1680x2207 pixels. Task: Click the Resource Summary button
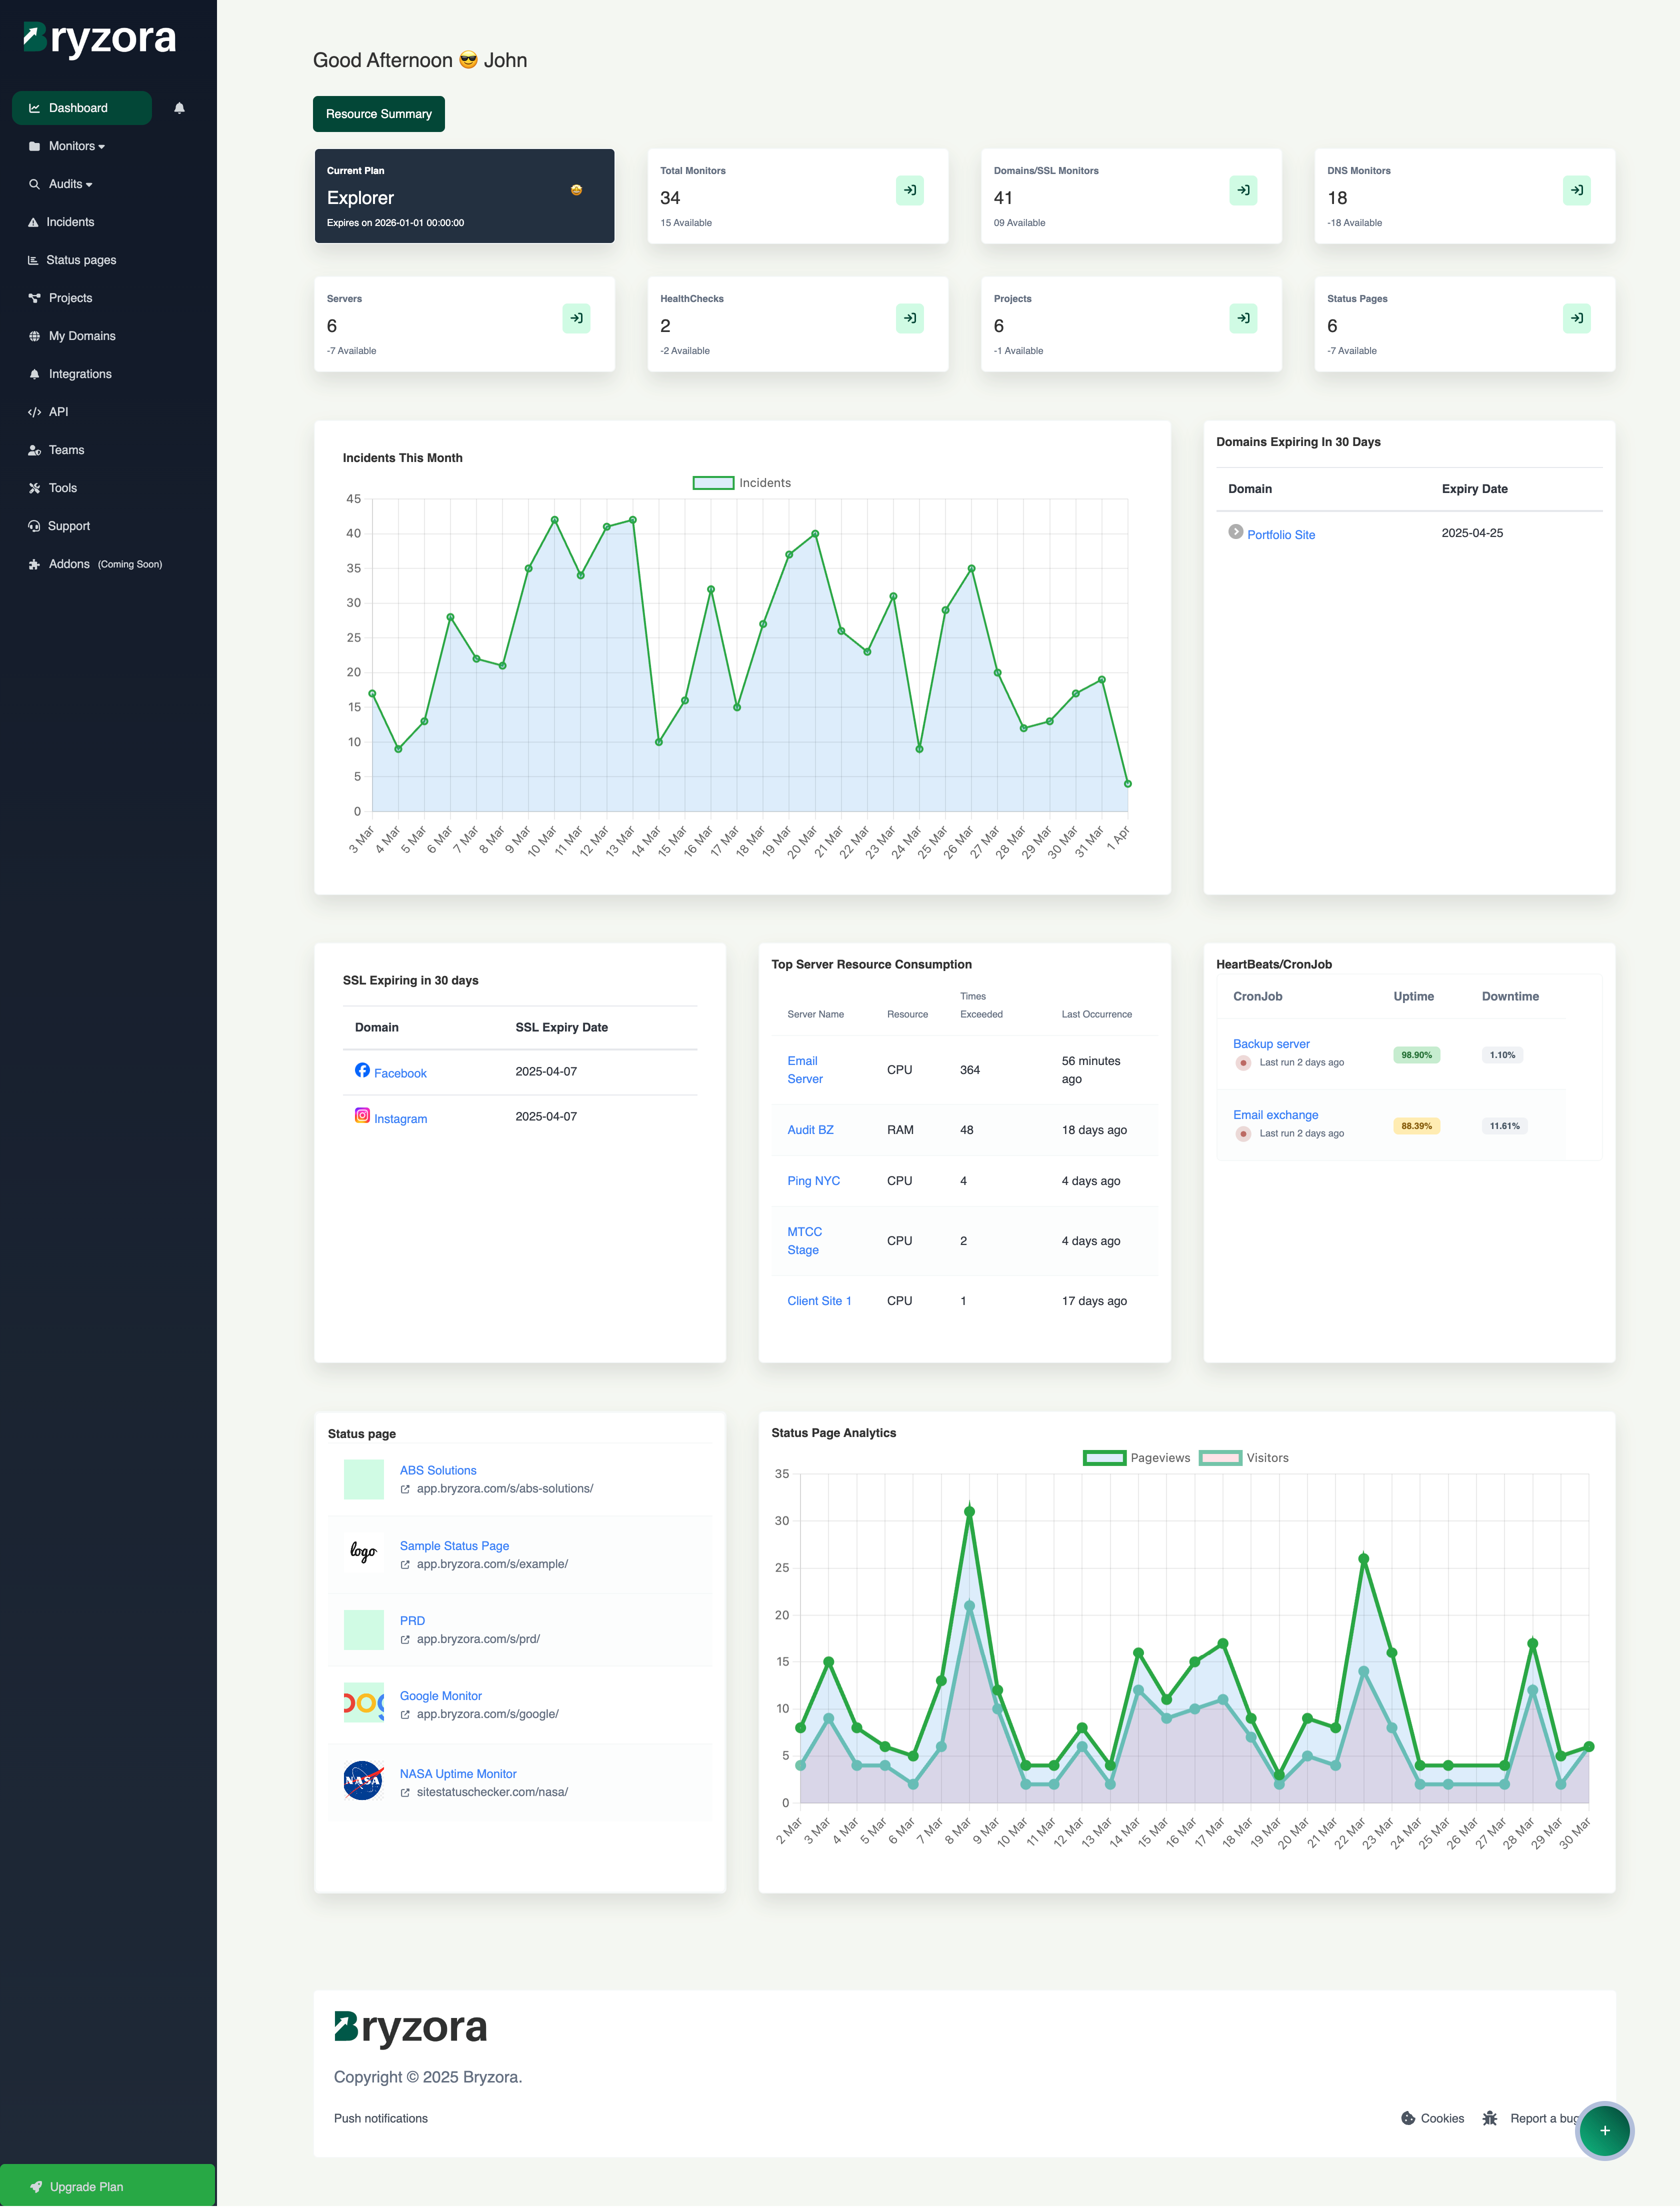(379, 114)
